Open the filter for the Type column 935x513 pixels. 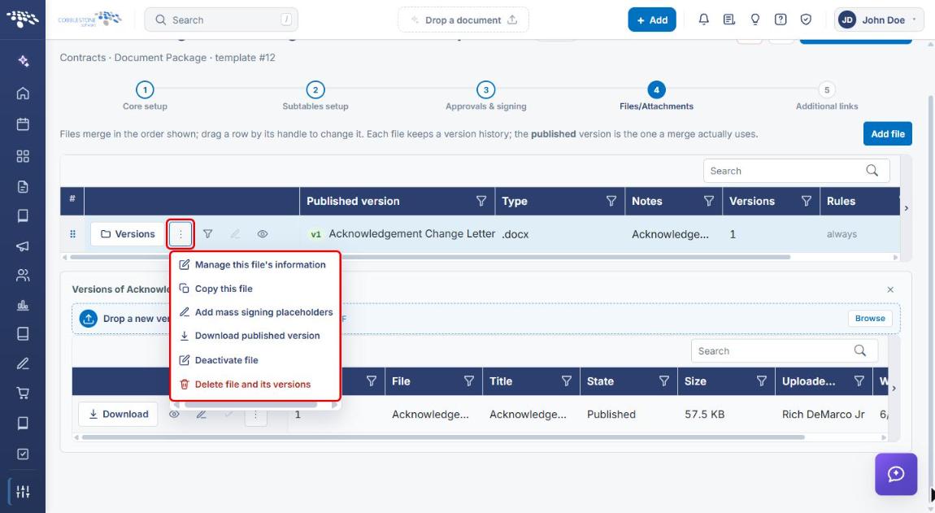pos(611,201)
